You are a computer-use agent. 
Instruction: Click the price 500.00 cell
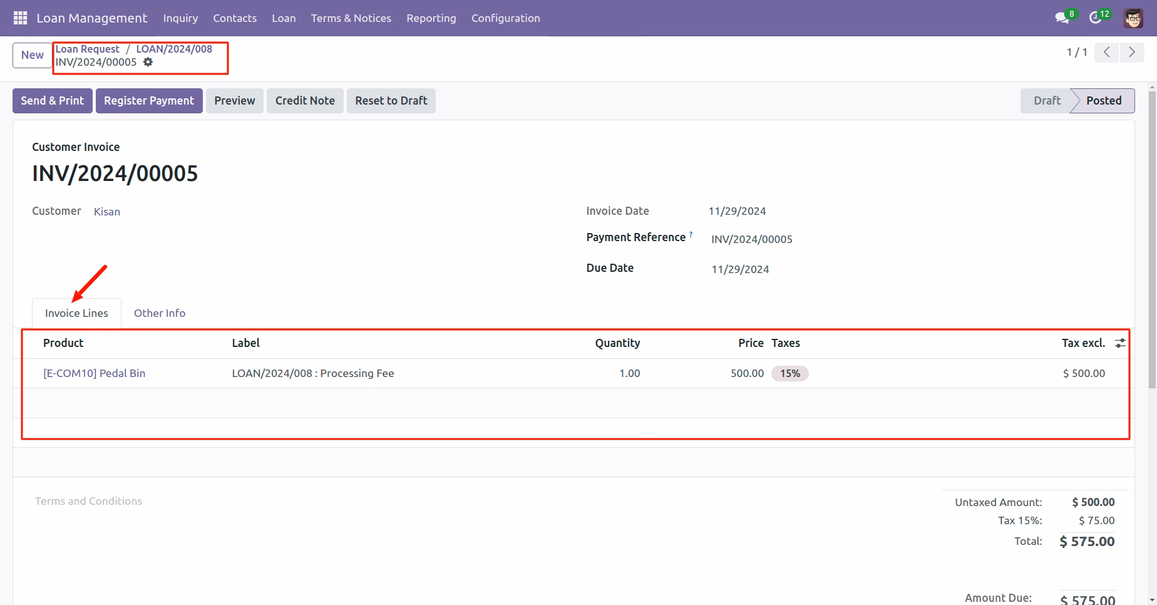pyautogui.click(x=747, y=373)
